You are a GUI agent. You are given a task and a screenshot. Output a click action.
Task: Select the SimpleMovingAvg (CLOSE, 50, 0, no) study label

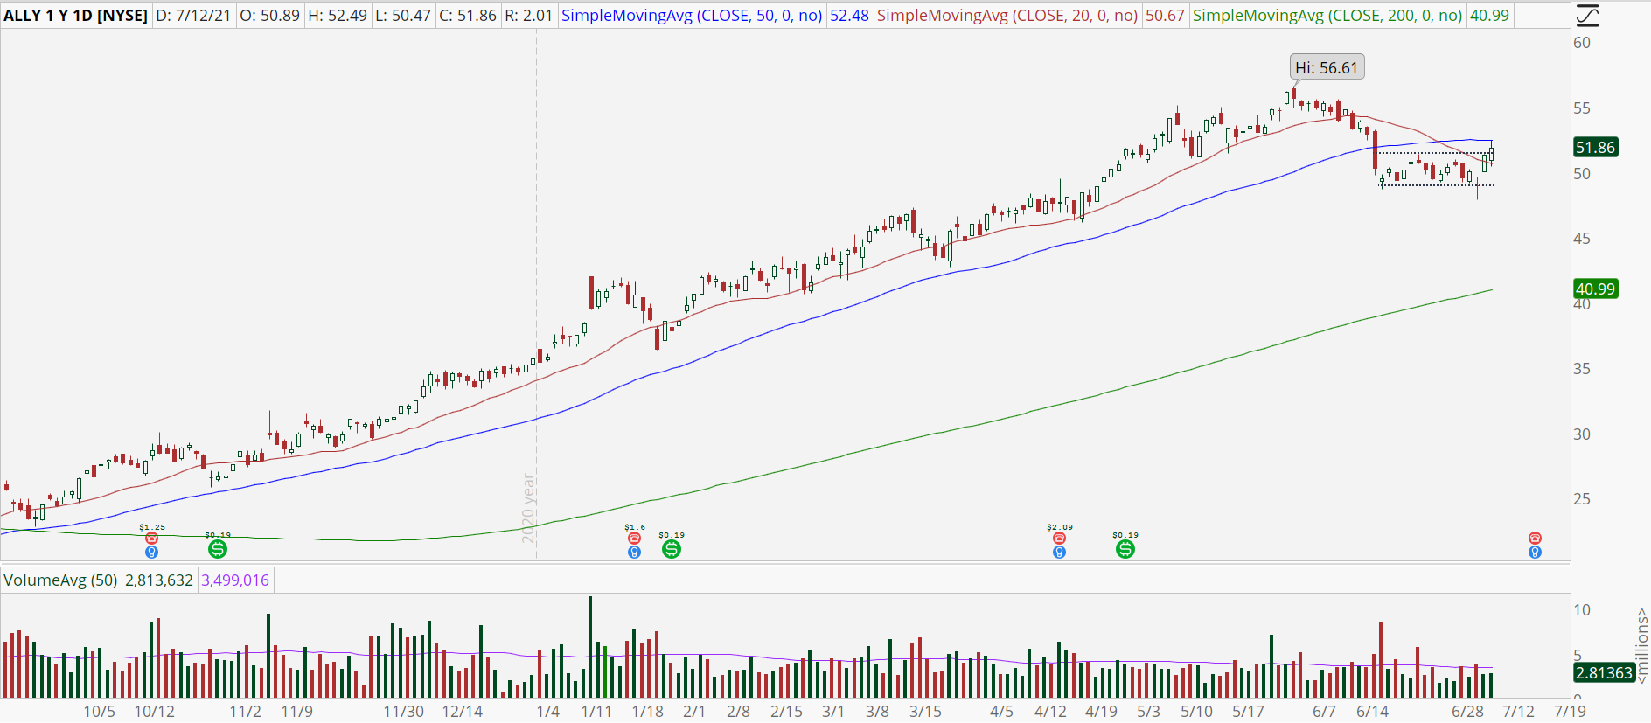coord(692,16)
